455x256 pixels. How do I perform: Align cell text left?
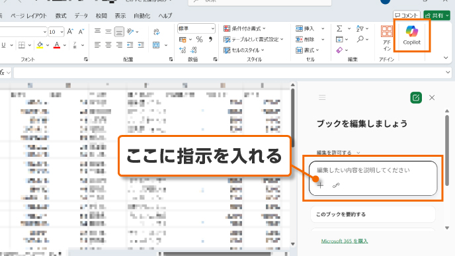click(97, 45)
